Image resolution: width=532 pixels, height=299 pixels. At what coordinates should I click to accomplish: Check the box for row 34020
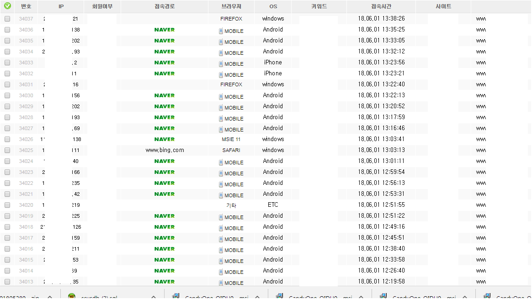[7, 205]
